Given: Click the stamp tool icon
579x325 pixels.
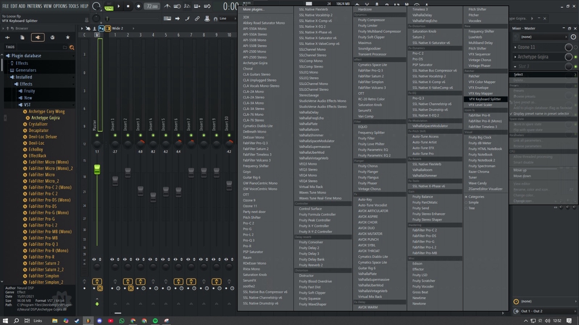Looking at the screenshot, I should 207,19.
